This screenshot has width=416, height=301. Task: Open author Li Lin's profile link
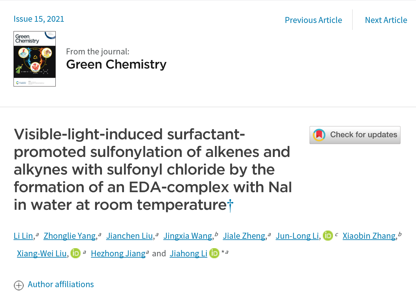tap(23, 236)
